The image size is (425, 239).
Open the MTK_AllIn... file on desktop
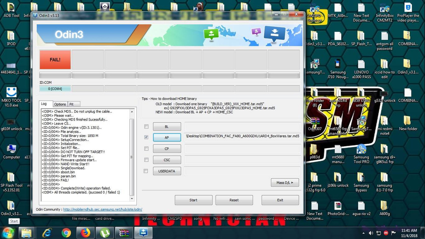tap(338, 10)
